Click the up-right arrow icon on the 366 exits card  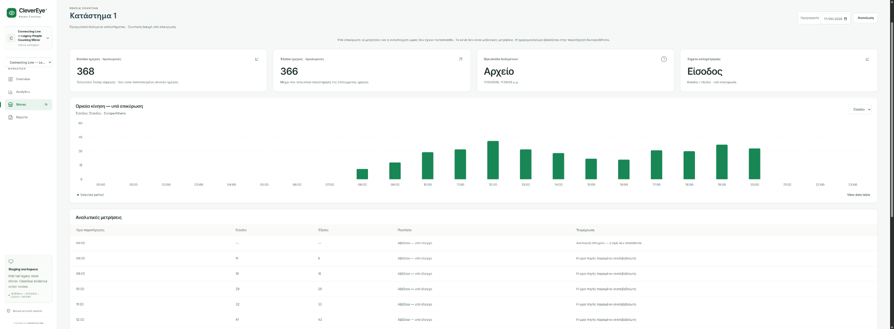460,59
